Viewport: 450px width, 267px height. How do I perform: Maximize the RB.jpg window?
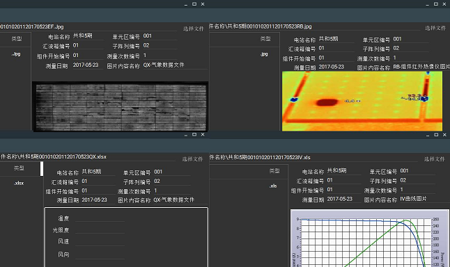435,4
